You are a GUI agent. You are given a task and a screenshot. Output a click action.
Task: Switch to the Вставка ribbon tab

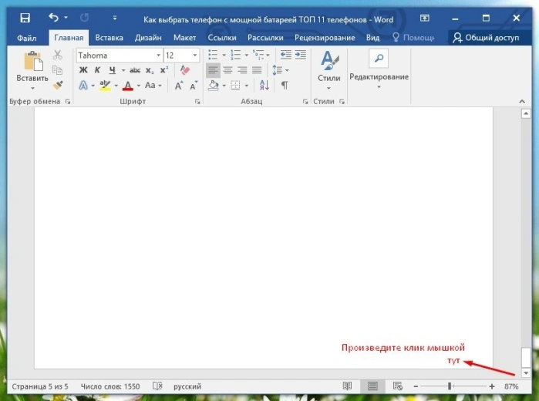point(109,38)
